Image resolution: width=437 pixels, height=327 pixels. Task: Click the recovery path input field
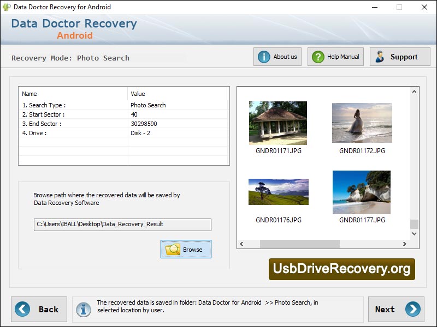121,224
